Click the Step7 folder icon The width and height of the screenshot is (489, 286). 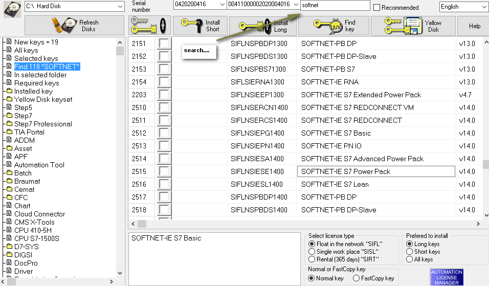click(x=9, y=116)
